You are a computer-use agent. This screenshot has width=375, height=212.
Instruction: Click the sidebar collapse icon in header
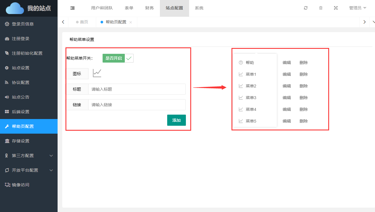coord(72,8)
